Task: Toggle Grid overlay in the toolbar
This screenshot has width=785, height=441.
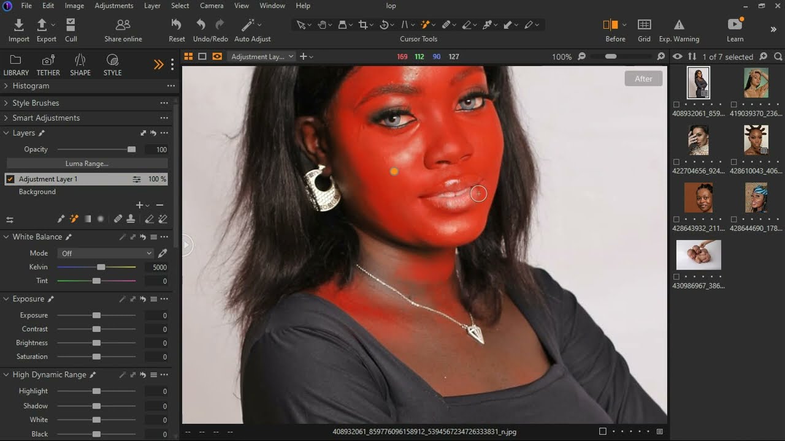Action: 644,24
